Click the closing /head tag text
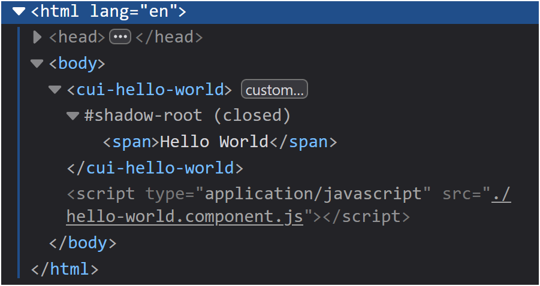Image resolution: width=540 pixels, height=286 pixels. click(x=169, y=37)
